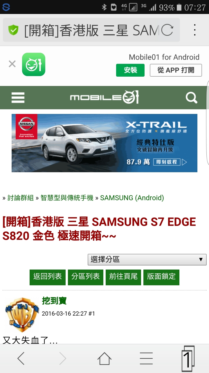Tap the Nissan X-TRAIL ad banner
The height and width of the screenshot is (373, 209).
click(x=105, y=143)
